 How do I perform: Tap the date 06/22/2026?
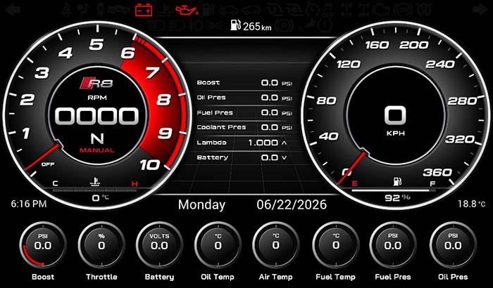(292, 205)
